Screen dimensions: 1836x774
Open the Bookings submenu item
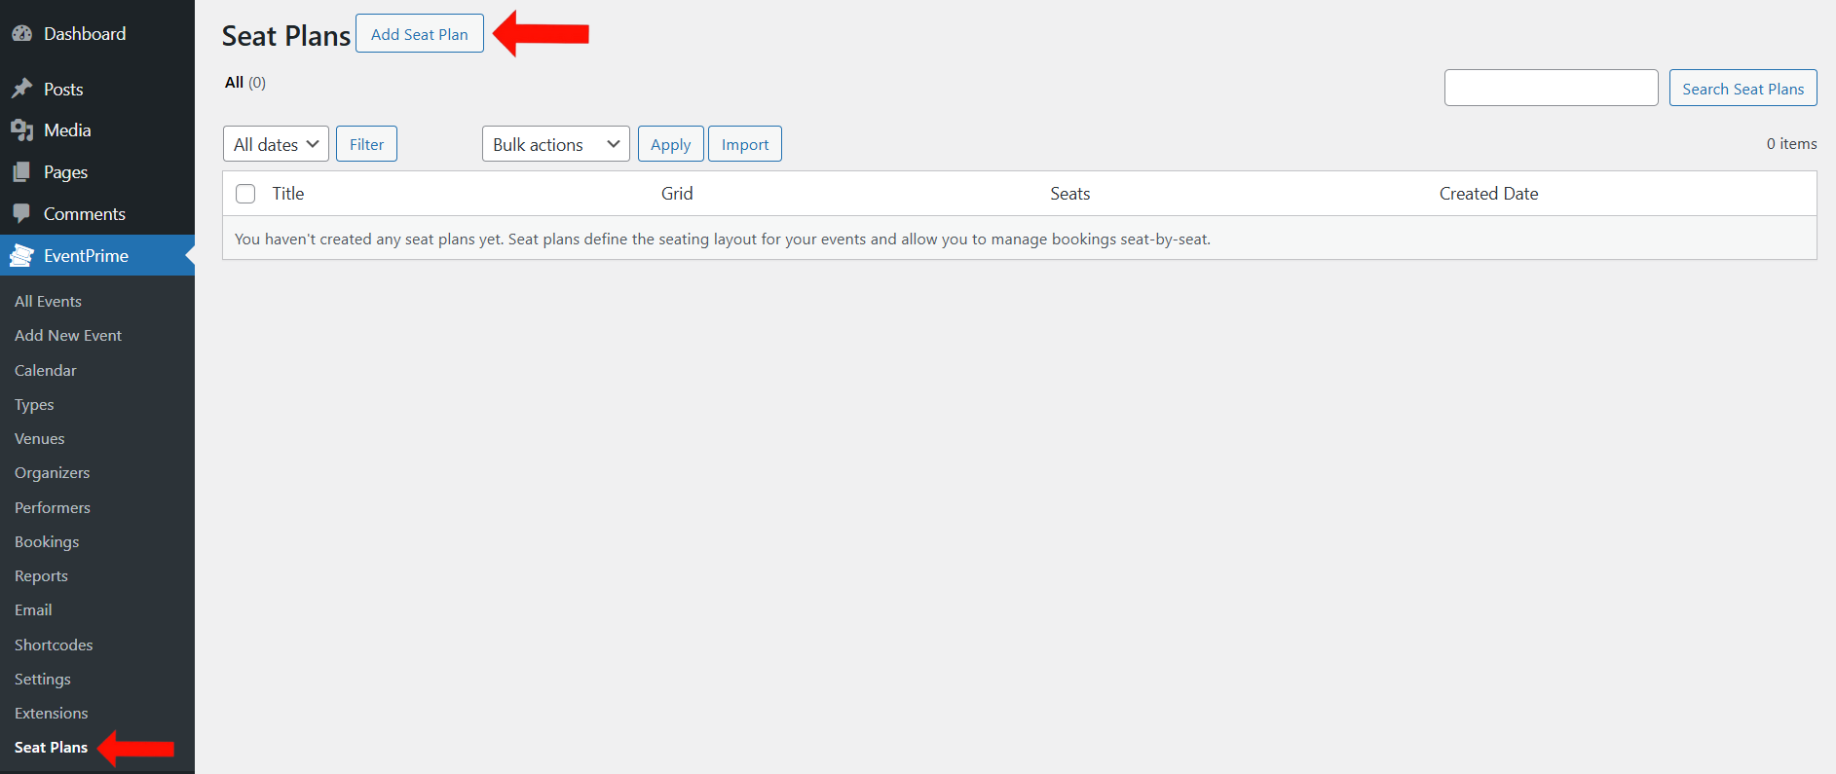[x=47, y=542]
